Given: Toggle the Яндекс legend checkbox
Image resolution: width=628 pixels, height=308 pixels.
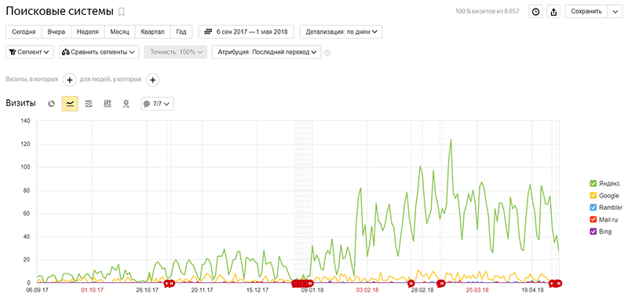Looking at the screenshot, I should (x=593, y=183).
